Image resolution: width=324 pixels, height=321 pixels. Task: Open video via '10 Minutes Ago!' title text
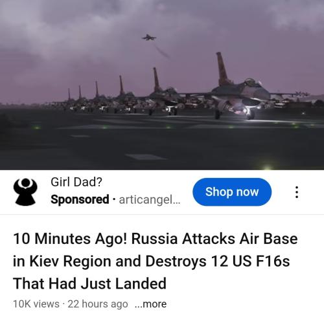pos(70,239)
